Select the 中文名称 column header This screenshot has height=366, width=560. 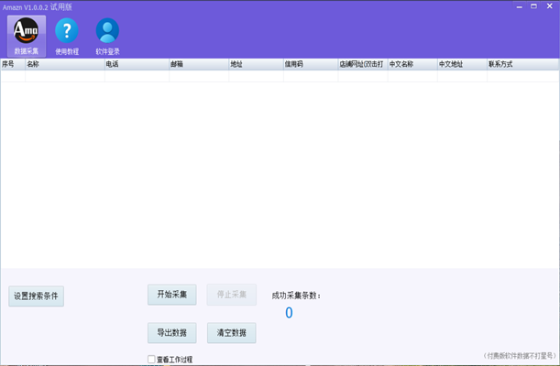[x=412, y=65]
